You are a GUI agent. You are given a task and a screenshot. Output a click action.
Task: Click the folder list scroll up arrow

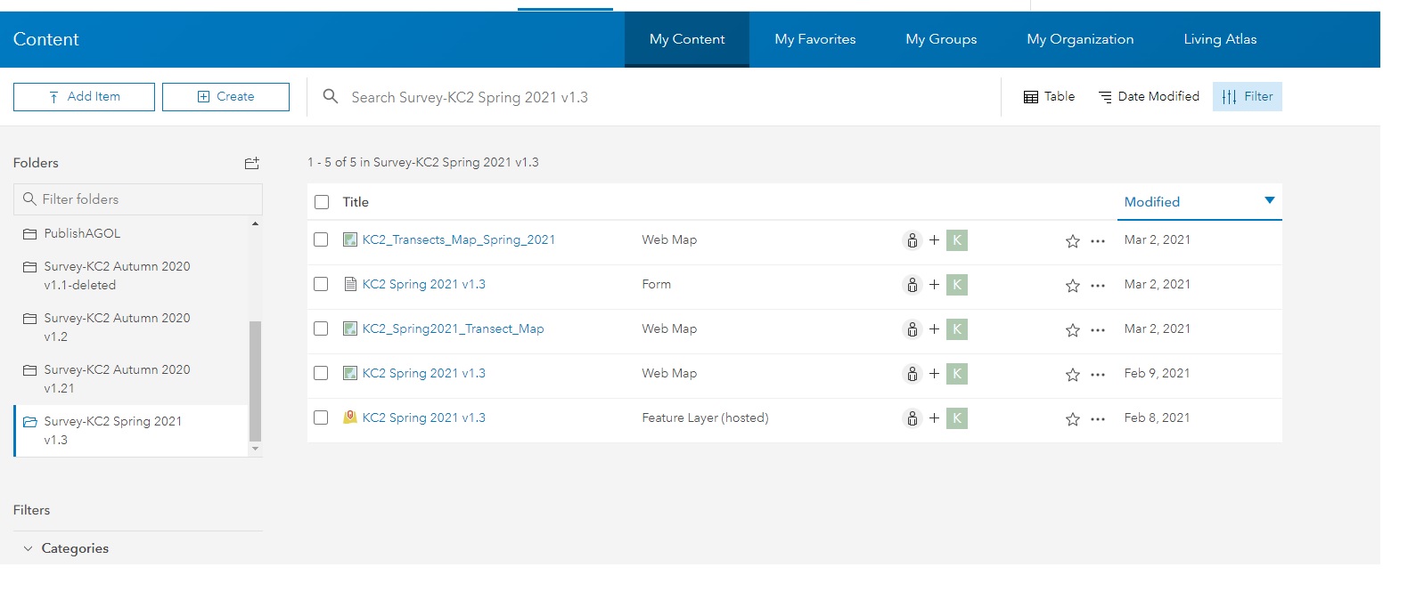[255, 223]
